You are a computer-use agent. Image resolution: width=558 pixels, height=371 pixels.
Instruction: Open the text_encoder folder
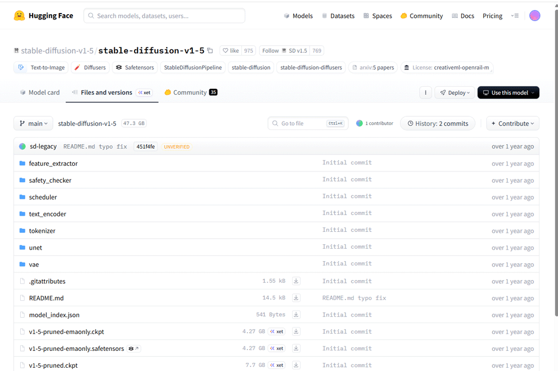tap(47, 214)
